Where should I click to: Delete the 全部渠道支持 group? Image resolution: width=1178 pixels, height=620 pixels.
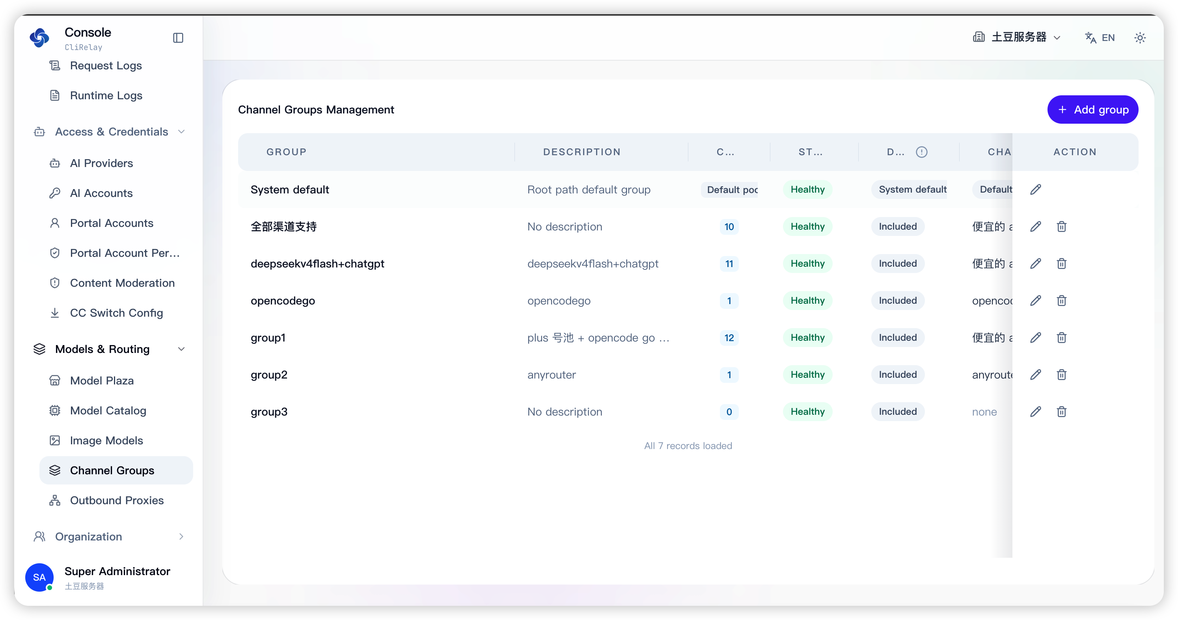pos(1061,226)
